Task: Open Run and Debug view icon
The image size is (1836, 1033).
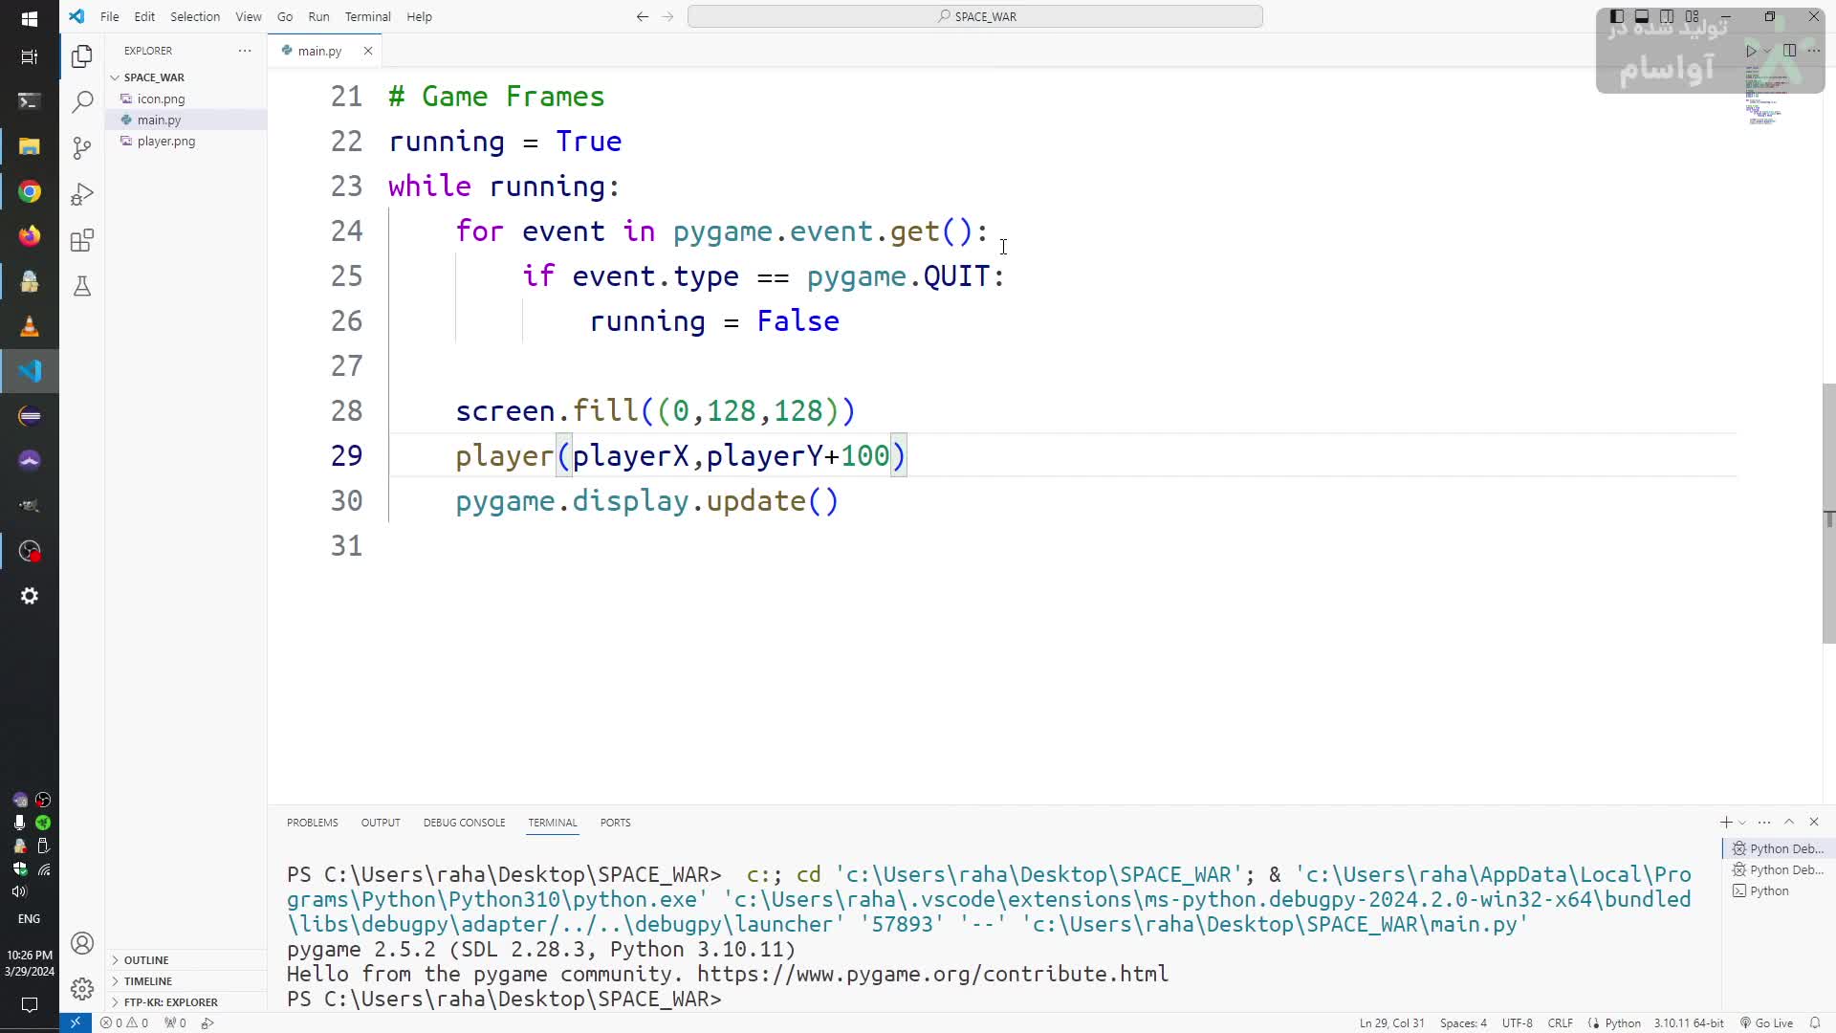Action: 82,194
